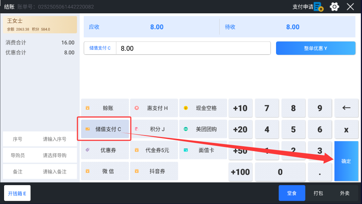Select 现金空格 cash payment
The width and height of the screenshot is (362, 204).
click(x=203, y=108)
